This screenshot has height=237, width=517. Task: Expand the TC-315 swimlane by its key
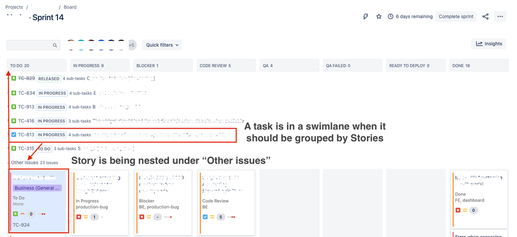26,148
